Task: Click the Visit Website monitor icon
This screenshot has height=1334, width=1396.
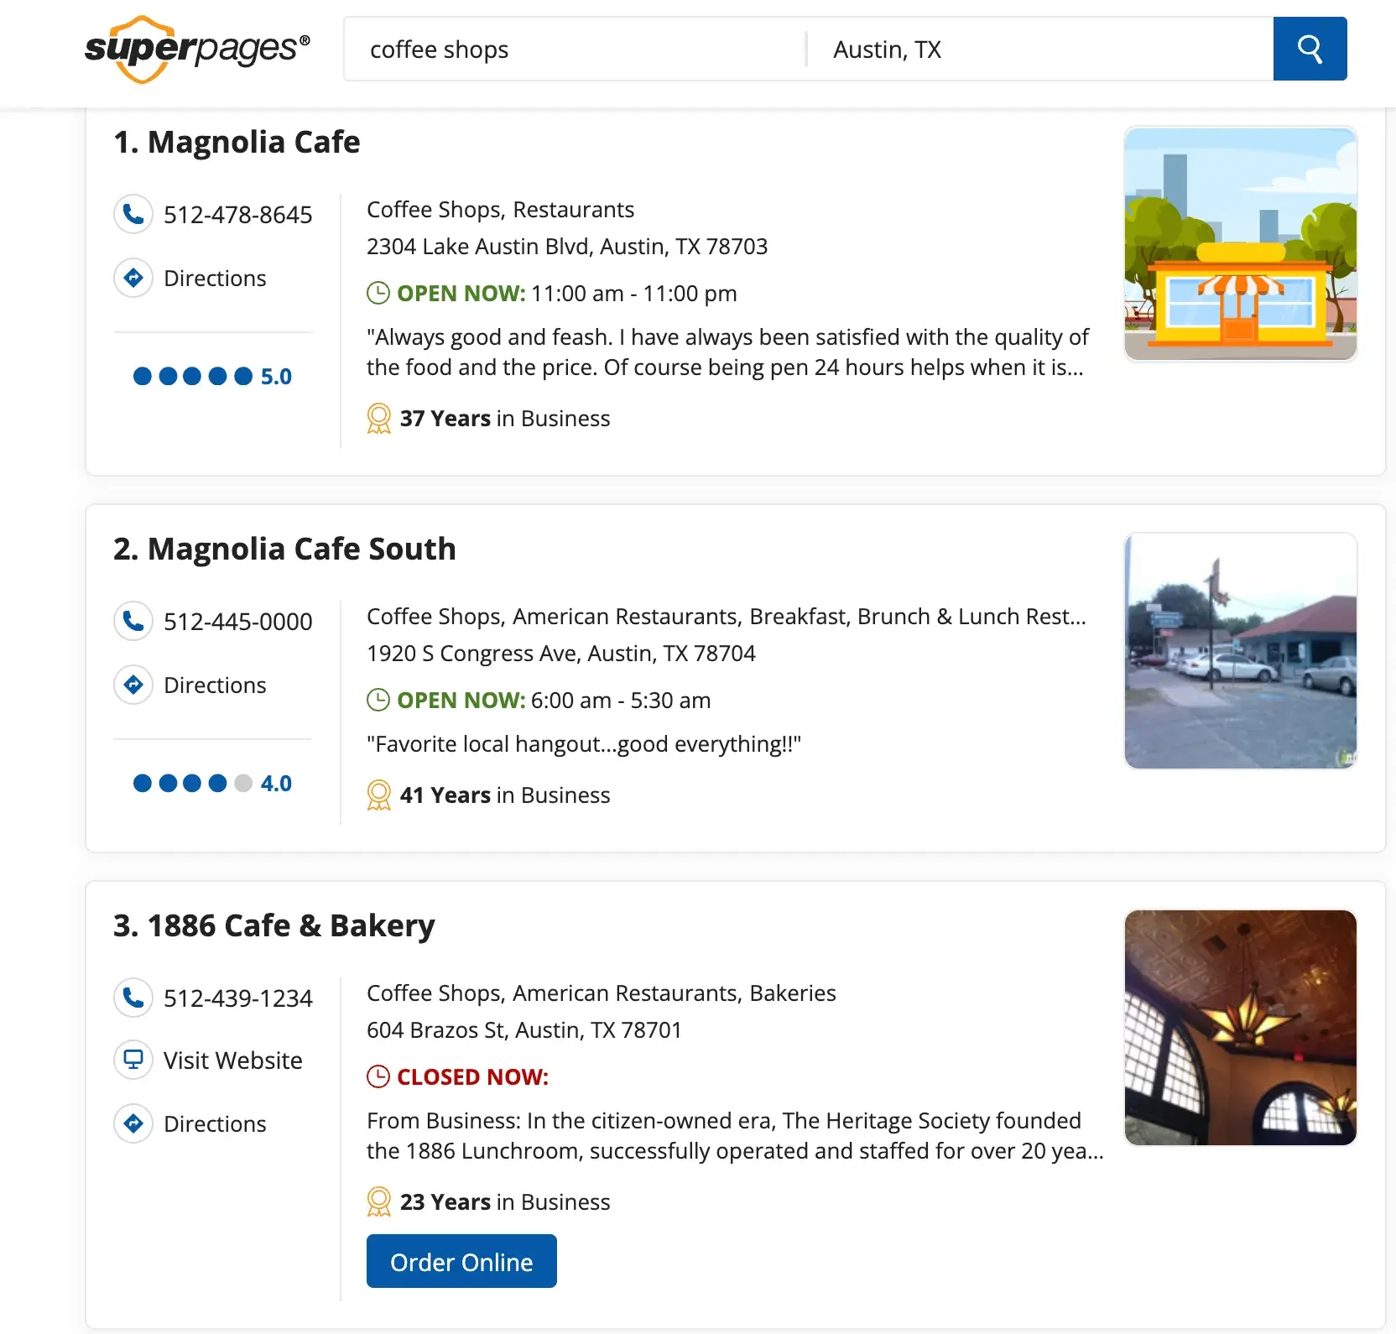Action: point(133,1060)
